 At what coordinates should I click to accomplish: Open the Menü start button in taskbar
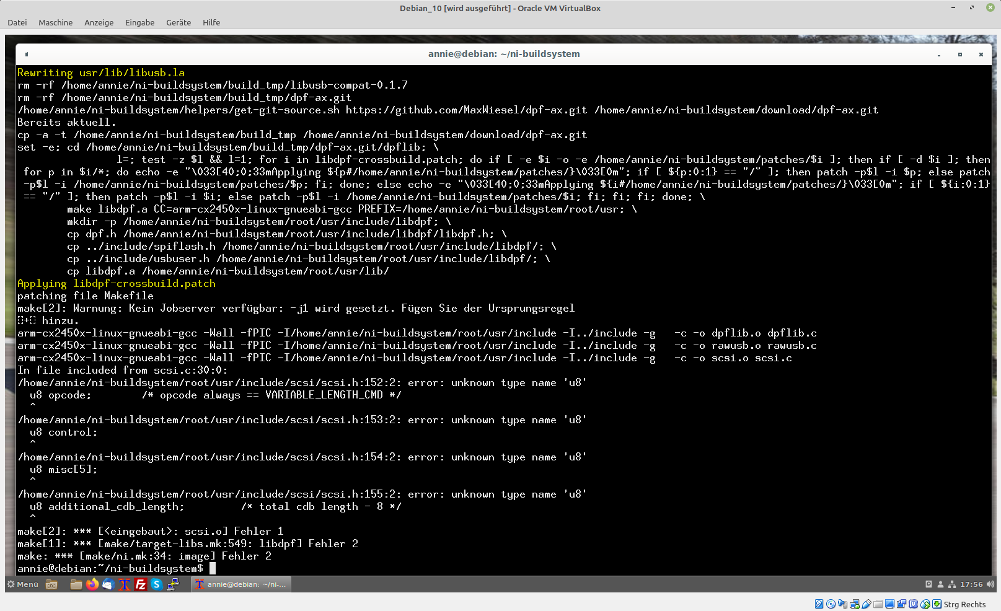pyautogui.click(x=22, y=584)
